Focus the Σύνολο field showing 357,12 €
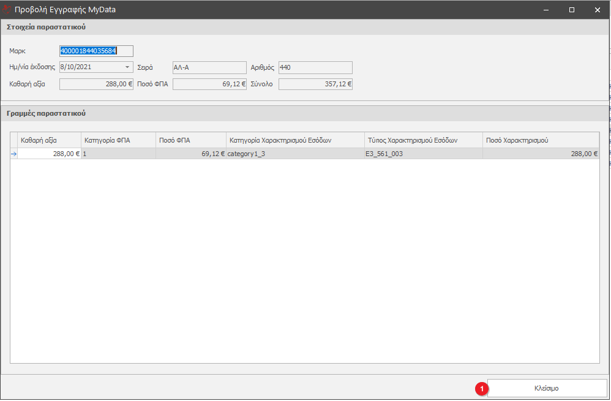Image resolution: width=611 pixels, height=401 pixels. (x=315, y=84)
